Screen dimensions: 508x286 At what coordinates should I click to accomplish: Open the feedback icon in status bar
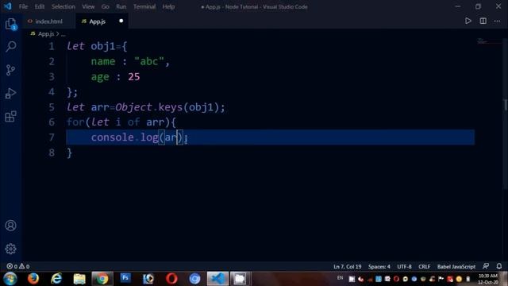(486, 266)
